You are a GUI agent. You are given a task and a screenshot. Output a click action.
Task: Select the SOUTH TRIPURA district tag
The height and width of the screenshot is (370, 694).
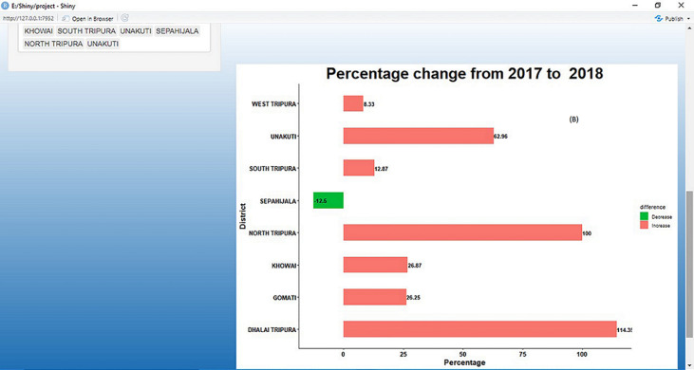click(x=86, y=31)
